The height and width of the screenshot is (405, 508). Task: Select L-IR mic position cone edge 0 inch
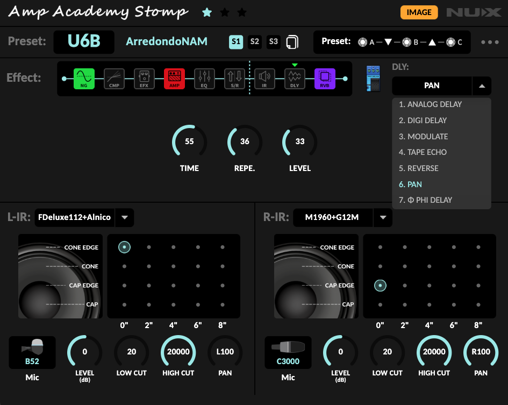click(x=124, y=247)
